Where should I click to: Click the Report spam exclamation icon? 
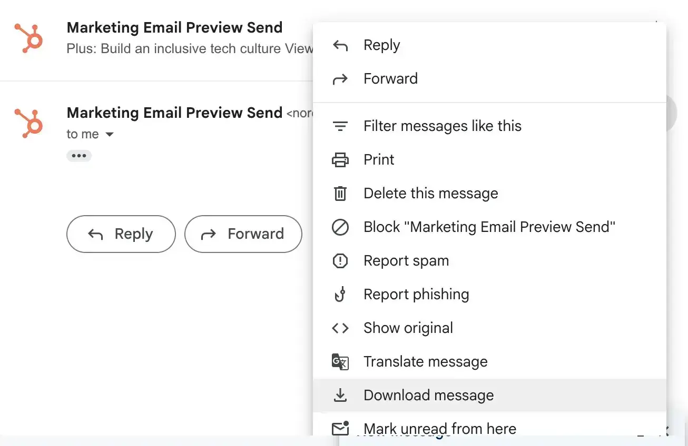[x=340, y=260]
